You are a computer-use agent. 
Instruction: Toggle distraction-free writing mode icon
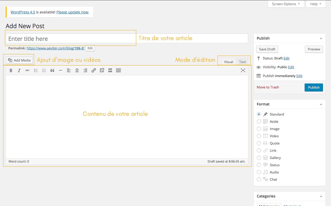click(x=243, y=70)
